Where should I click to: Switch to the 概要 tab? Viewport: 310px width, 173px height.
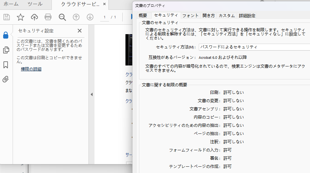[x=143, y=15]
